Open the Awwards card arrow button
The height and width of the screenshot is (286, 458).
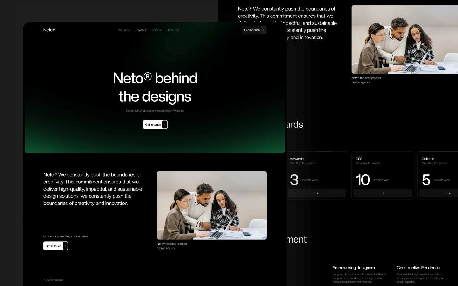tap(317, 193)
